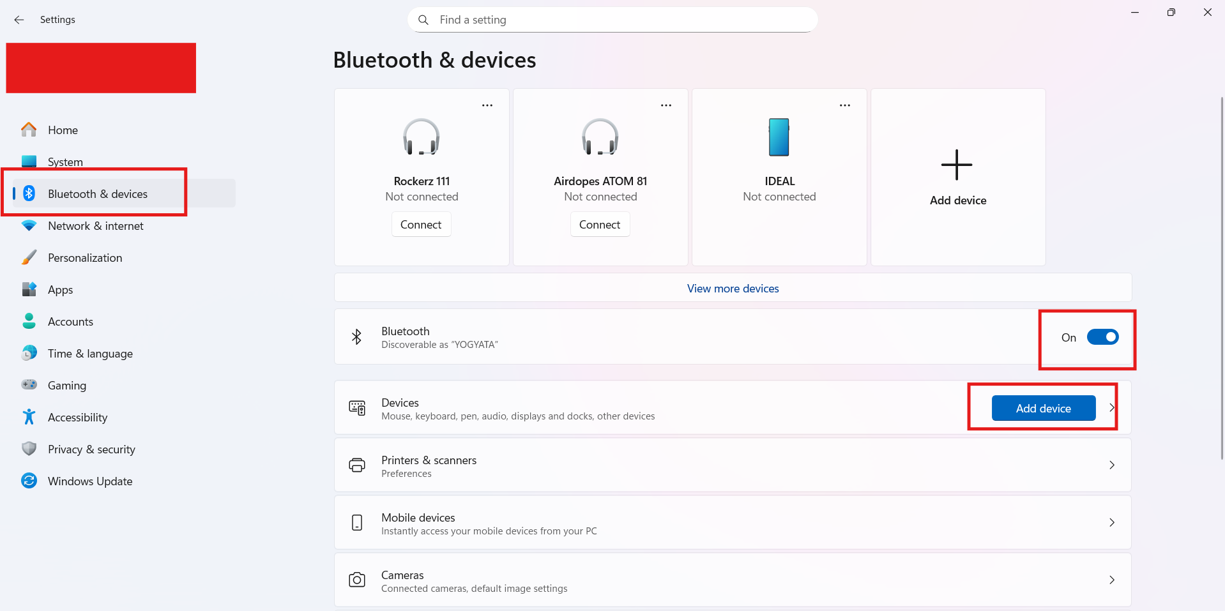The width and height of the screenshot is (1225, 611).
Task: Click the View more devices link
Action: 733,288
